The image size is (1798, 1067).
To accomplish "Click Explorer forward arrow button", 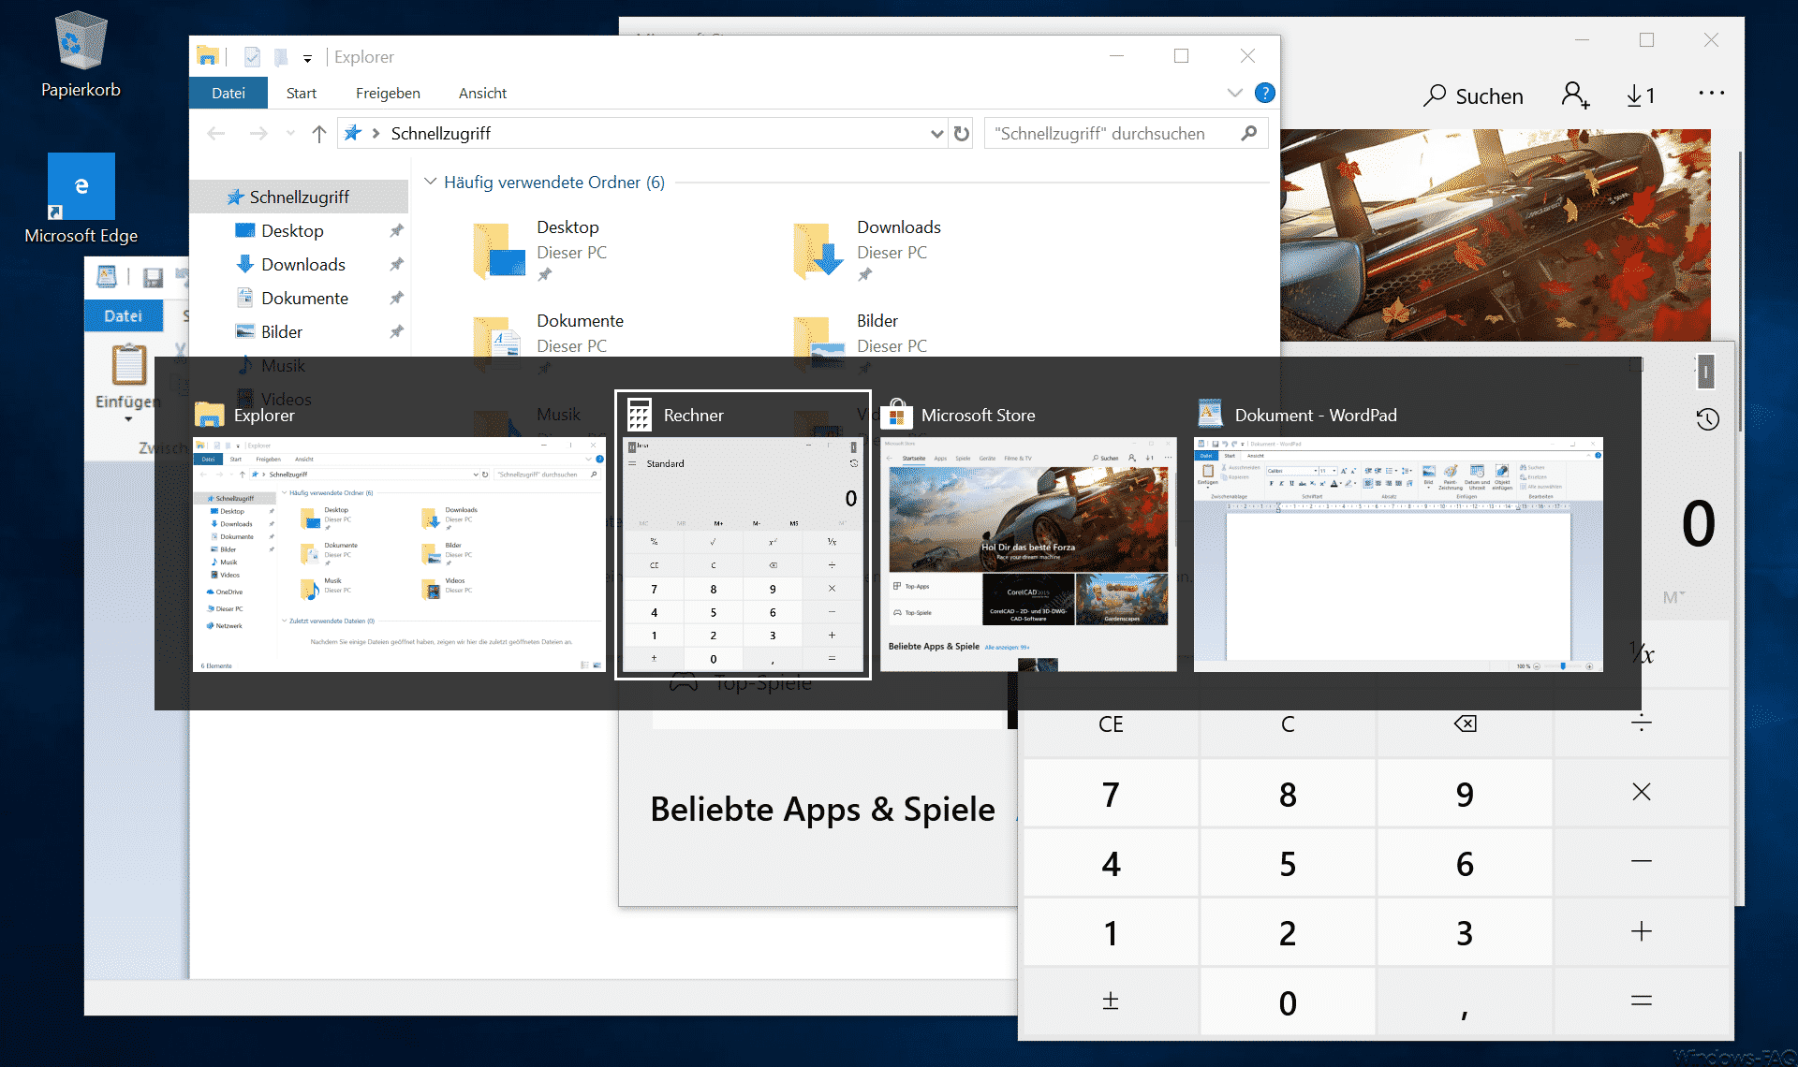I will [258, 134].
